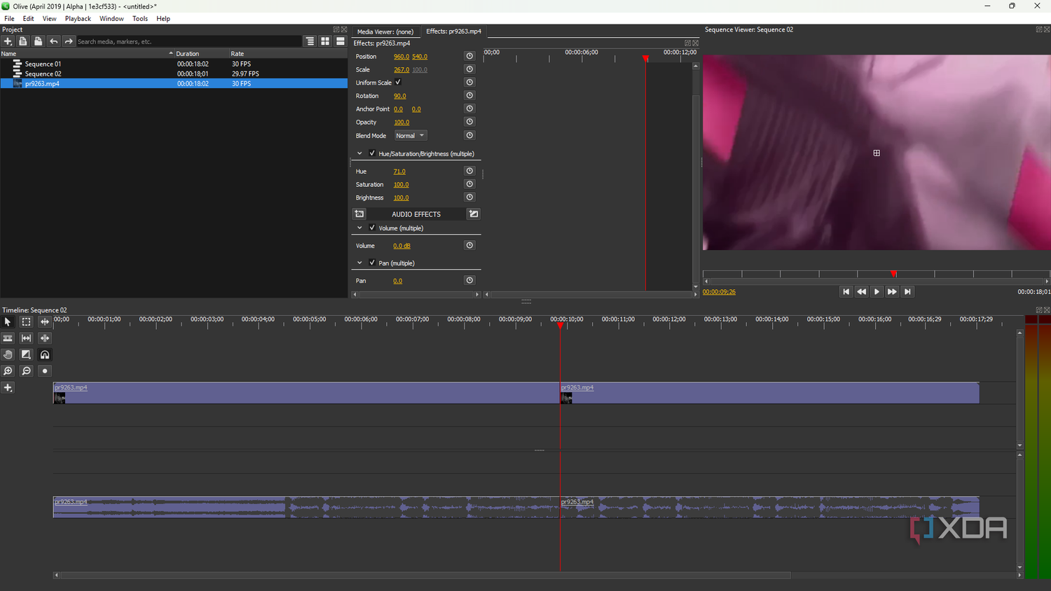Click Add Audio Transition icon right of header
The height and width of the screenshot is (591, 1051).
point(474,214)
